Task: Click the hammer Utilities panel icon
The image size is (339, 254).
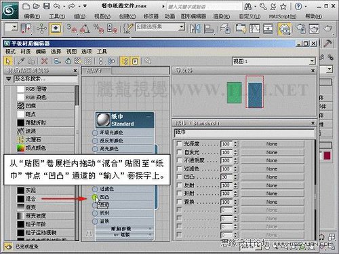Action: click(x=327, y=43)
